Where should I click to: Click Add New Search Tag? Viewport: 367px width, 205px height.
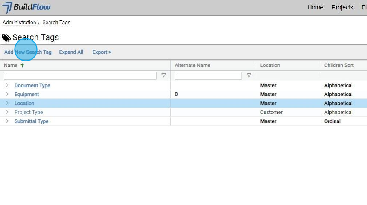(x=28, y=52)
